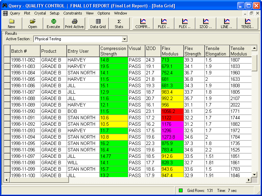Click red Flex Modulus cell 1056.2
This screenshot has width=262, height=196.
click(172, 112)
